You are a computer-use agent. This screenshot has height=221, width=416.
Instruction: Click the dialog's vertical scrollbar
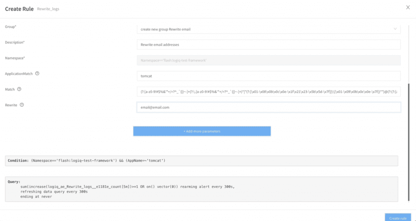coord(409,142)
